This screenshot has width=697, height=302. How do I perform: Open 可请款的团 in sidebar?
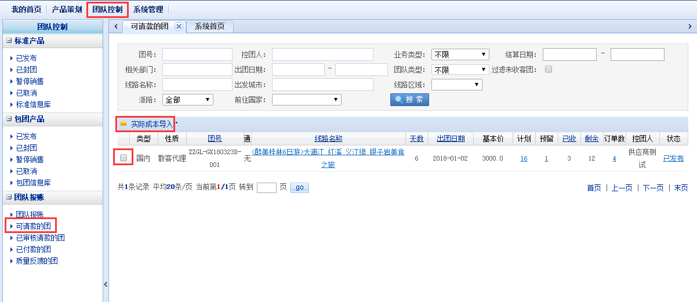pos(33,226)
